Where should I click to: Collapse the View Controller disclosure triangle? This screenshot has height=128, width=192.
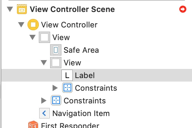click(21, 25)
